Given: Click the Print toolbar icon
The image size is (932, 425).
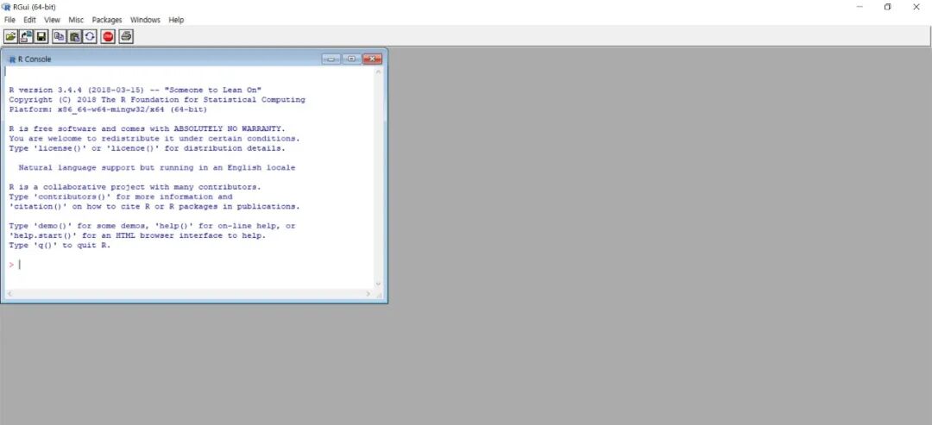Looking at the screenshot, I should coord(126,37).
